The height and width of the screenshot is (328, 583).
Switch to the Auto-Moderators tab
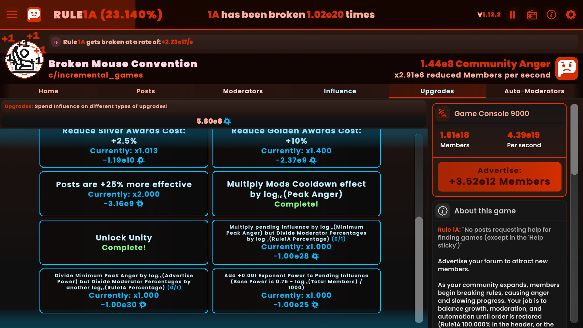tap(534, 91)
